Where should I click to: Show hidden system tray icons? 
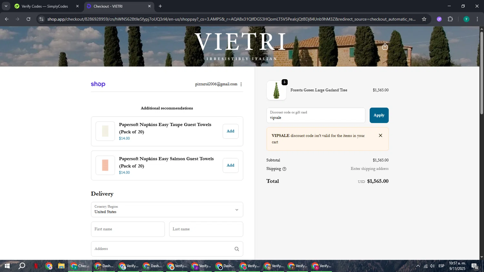[418, 266]
